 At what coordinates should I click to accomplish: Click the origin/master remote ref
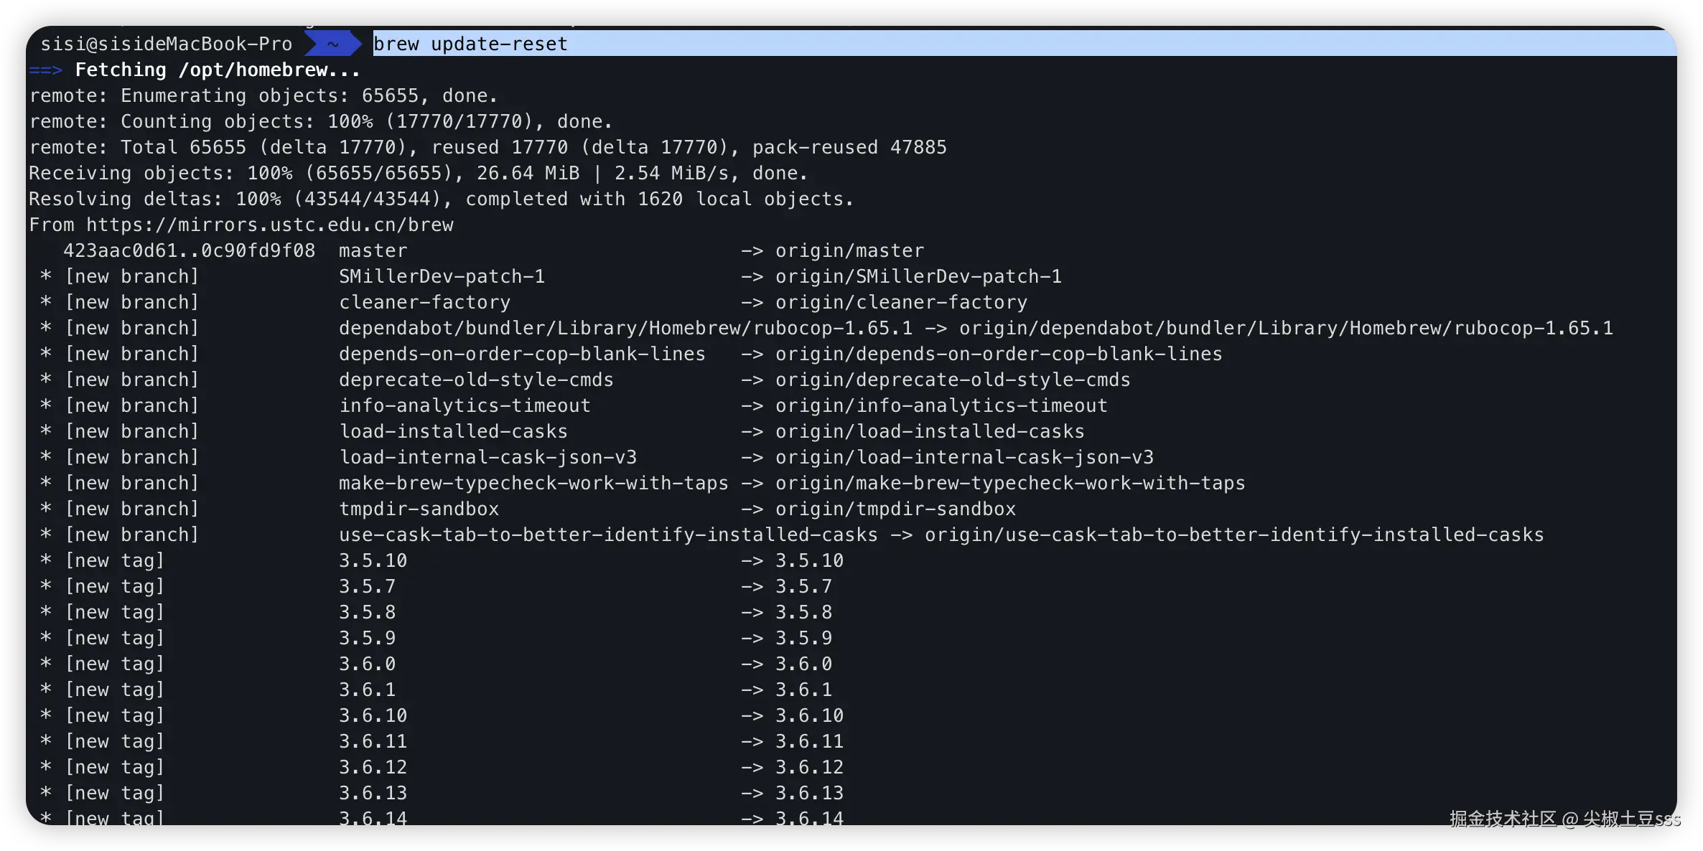[849, 250]
